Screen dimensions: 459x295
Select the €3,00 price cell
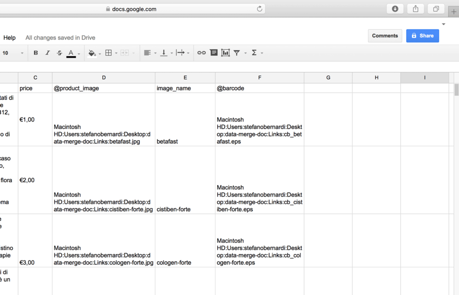35,241
